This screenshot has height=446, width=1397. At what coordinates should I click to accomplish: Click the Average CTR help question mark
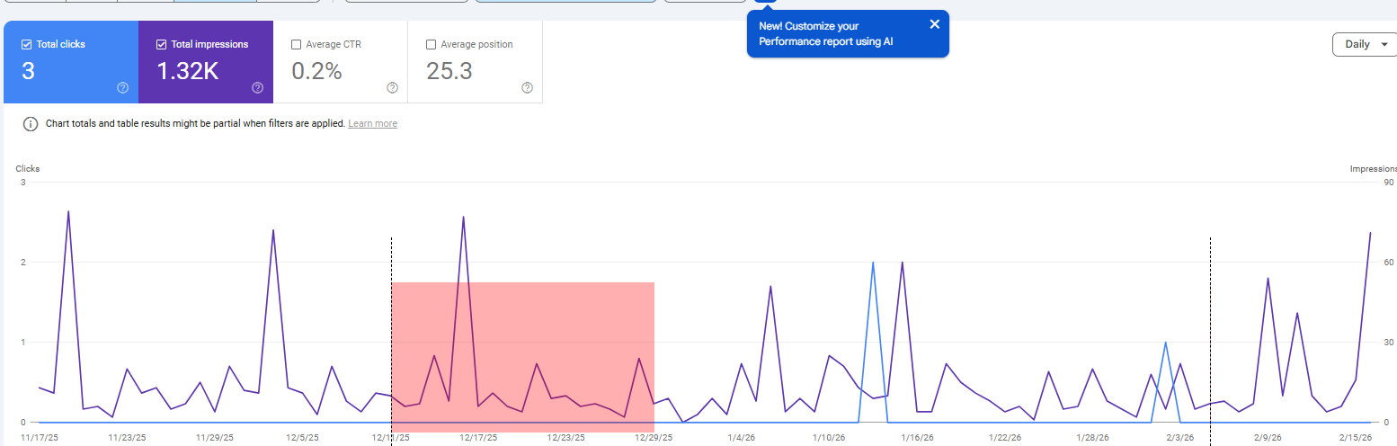click(392, 87)
